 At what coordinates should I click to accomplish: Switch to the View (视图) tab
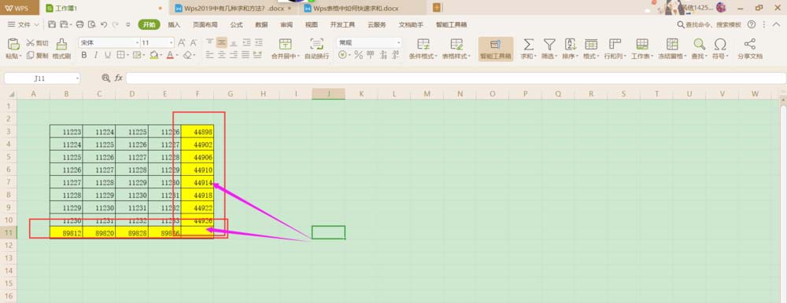[x=312, y=24]
